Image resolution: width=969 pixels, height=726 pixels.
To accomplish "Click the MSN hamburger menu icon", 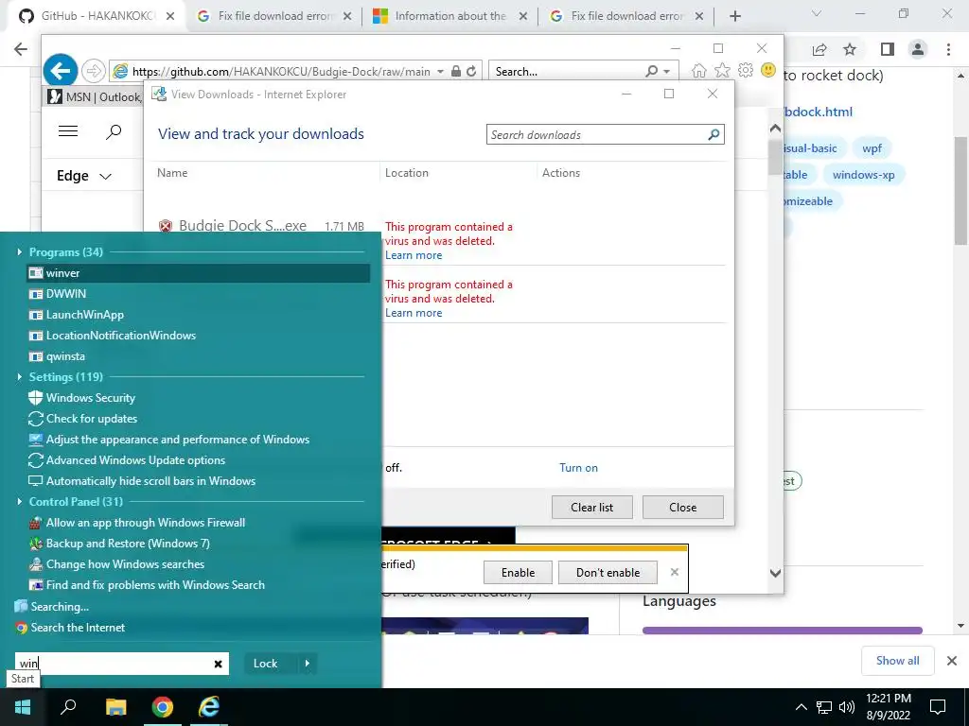I will point(68,130).
